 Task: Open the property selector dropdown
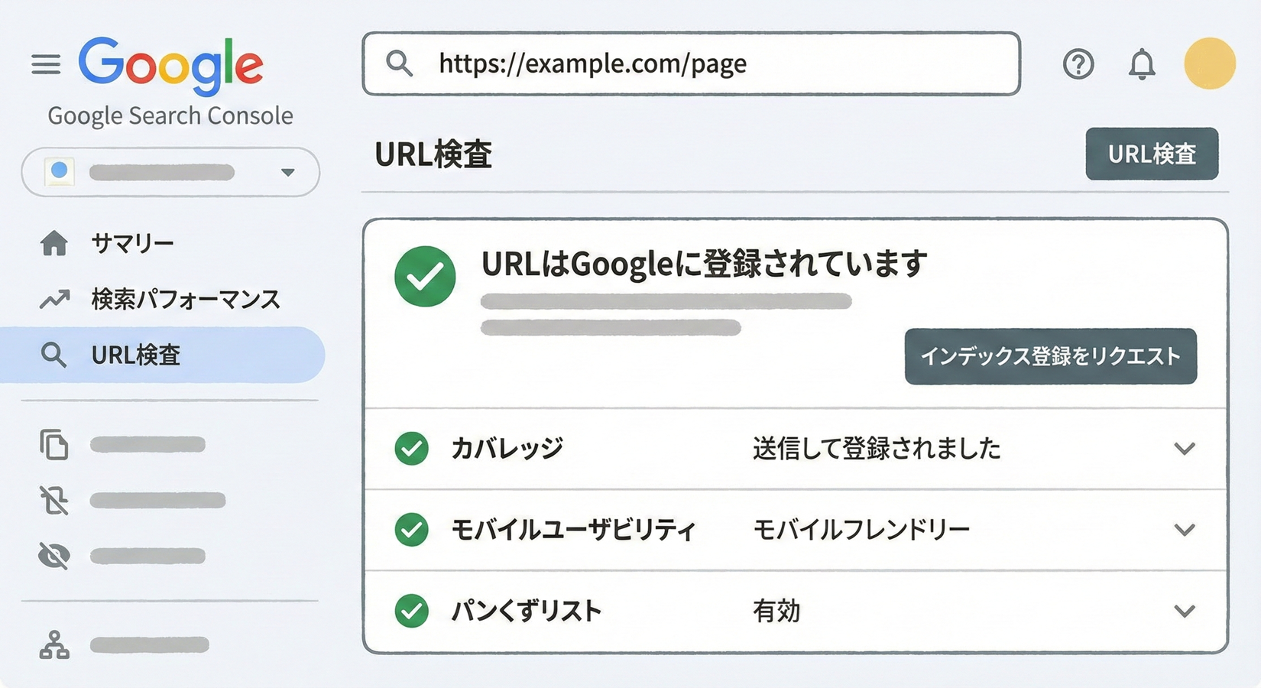(x=287, y=172)
